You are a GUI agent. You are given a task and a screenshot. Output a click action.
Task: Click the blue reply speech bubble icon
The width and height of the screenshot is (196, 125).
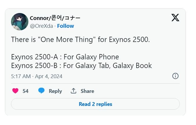pos(42,91)
